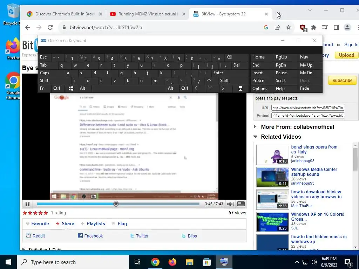Pause the BitView video
Viewport: 359px width, 269px height.
click(x=27, y=204)
